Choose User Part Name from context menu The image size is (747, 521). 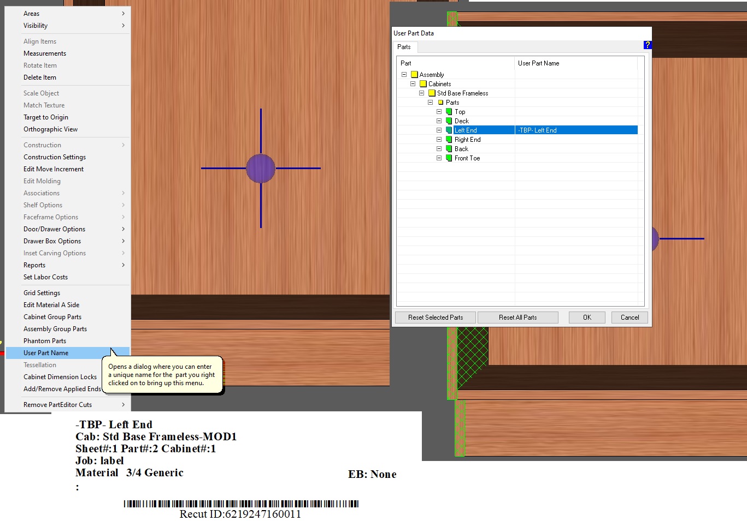(x=46, y=353)
